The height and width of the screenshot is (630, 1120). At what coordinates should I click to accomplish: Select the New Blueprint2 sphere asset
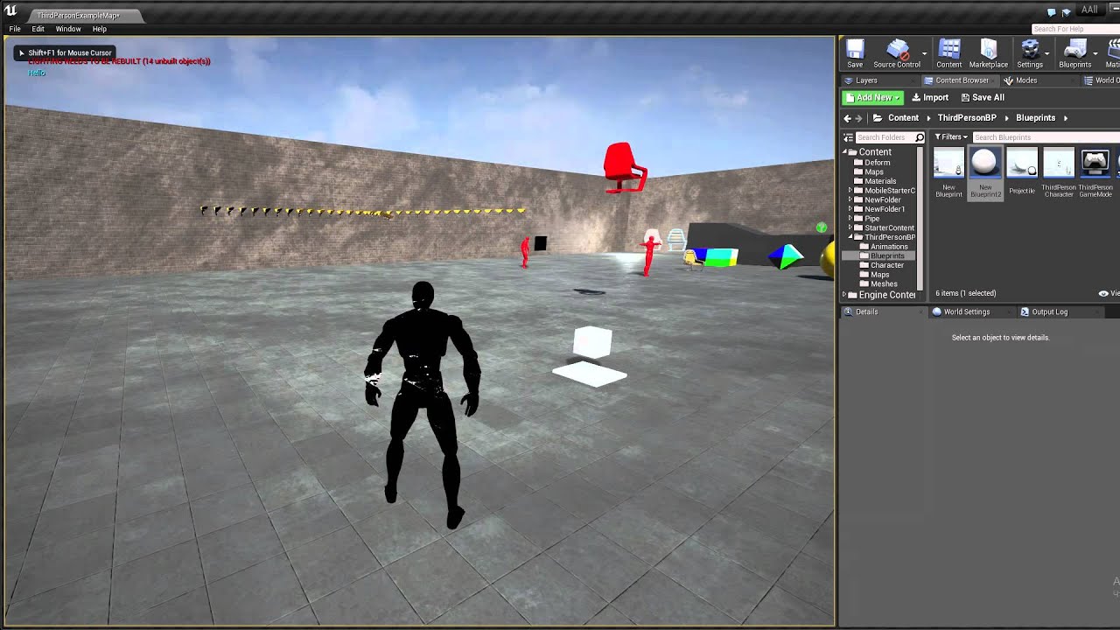coord(985,172)
